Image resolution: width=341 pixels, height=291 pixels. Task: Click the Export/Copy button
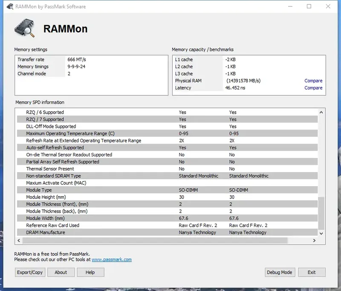[x=30, y=272]
